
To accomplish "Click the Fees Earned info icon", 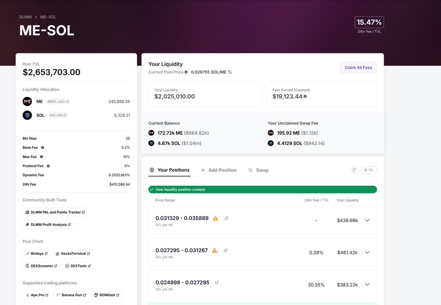I will [305, 97].
